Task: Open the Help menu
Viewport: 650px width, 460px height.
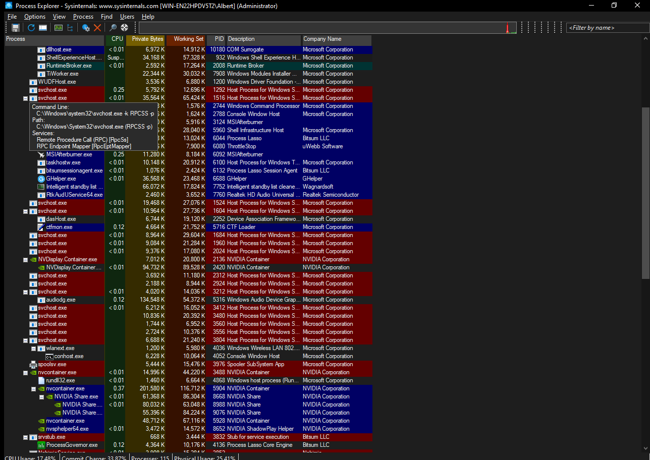Action: 148,17
